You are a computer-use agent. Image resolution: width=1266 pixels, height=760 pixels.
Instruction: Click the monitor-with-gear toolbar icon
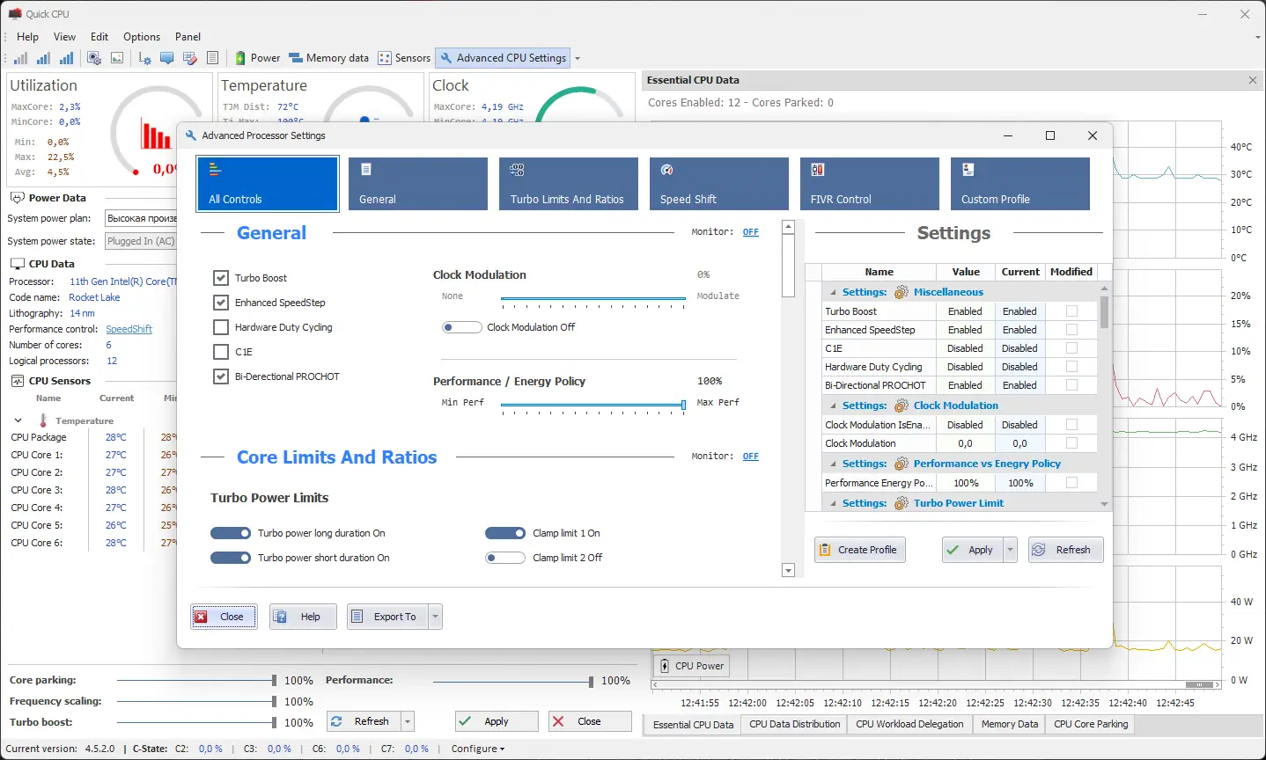coord(94,58)
